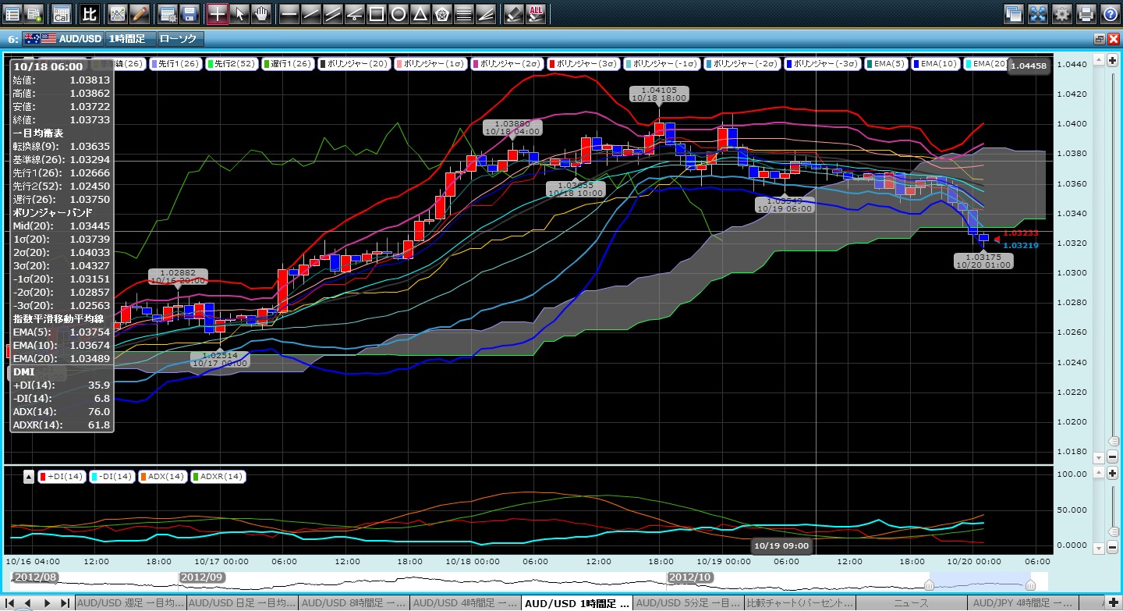
Task: Pick the rectangle drawing tool
Action: point(376,13)
